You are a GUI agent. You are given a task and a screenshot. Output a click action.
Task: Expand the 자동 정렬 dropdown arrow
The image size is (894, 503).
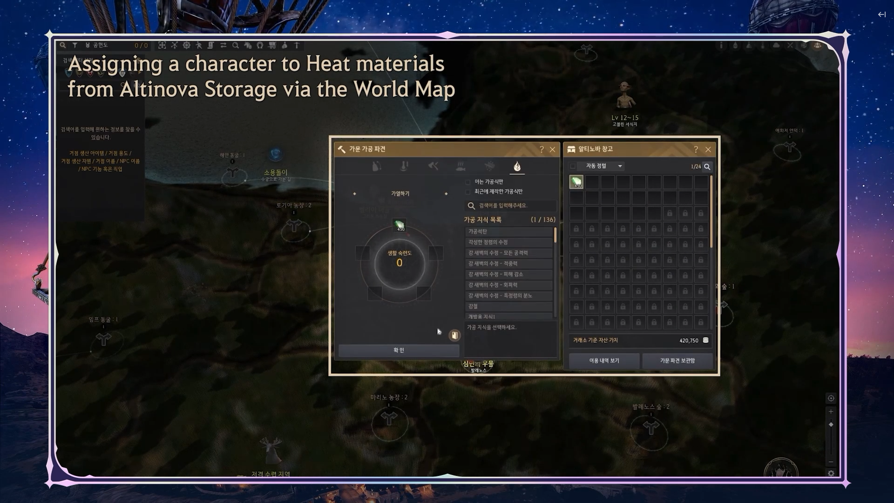620,166
